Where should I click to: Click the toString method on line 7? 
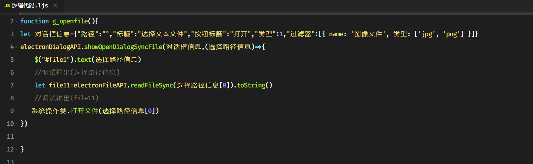point(251,85)
